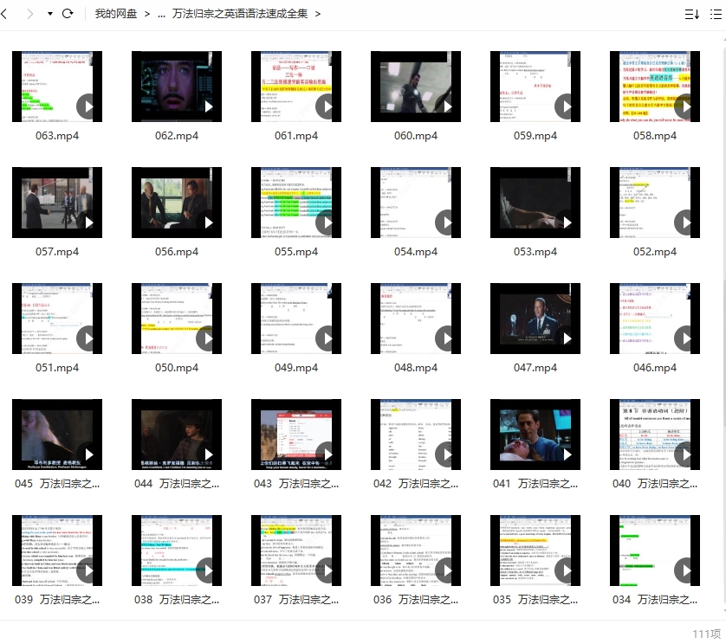The image size is (726, 644).
Task: Open the 058.mp4 video thumbnail
Action: tap(655, 86)
